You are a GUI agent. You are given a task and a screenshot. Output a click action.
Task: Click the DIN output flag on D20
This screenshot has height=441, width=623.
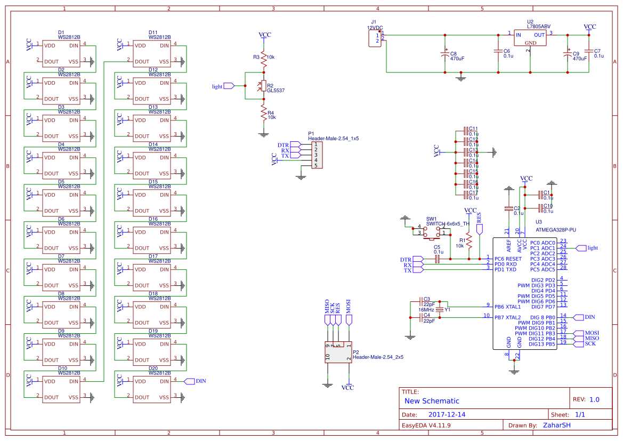click(x=191, y=382)
